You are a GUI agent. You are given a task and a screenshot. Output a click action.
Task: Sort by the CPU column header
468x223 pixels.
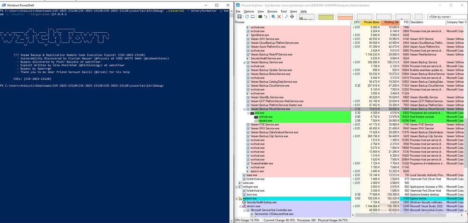(x=356, y=22)
